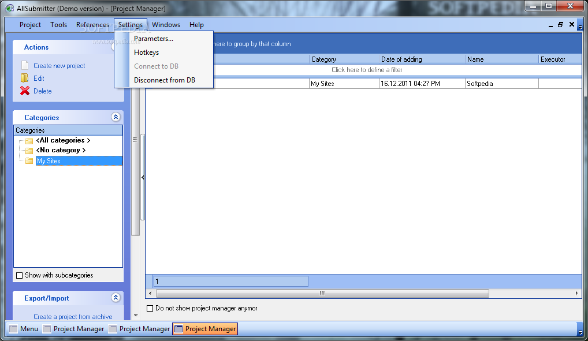
Task: Click the AllSubmitter title bar app icon
Action: tap(9, 8)
